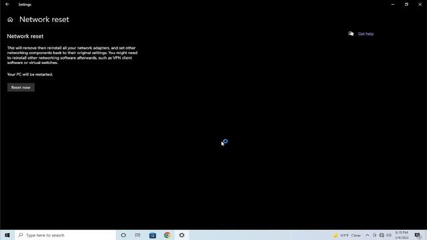Click the Get help chat icon
This screenshot has width=427, height=240.
[x=351, y=34]
